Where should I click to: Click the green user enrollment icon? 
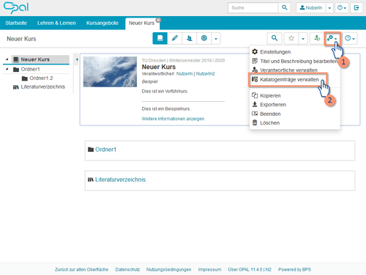317,38
